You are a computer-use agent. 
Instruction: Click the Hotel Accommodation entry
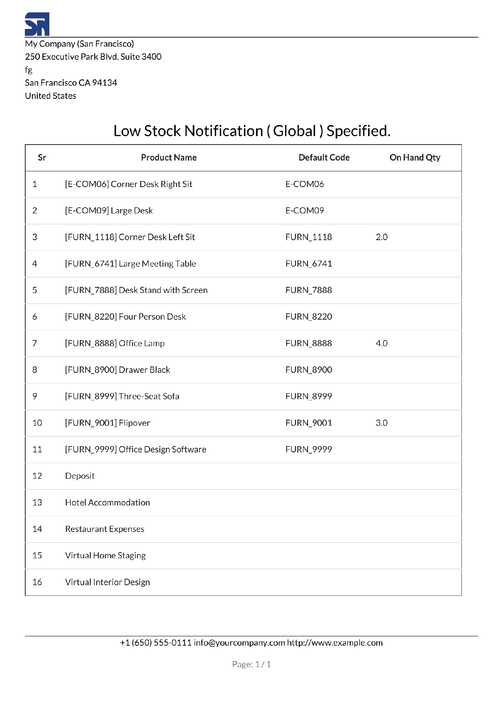tap(107, 502)
